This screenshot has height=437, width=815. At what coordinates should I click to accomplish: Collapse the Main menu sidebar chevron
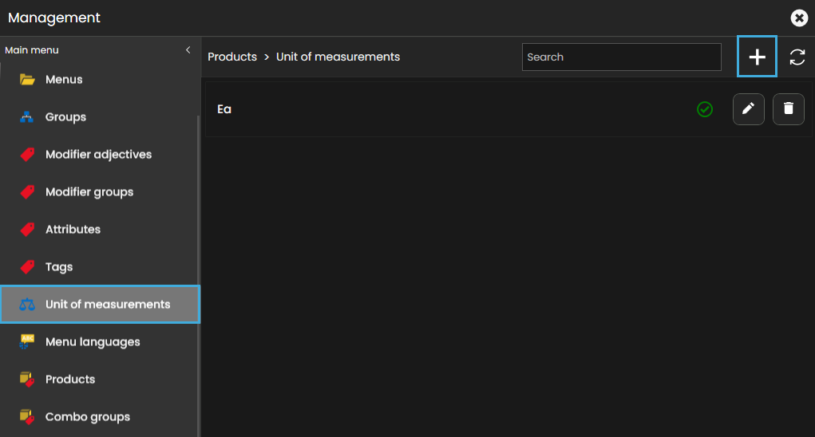point(188,50)
